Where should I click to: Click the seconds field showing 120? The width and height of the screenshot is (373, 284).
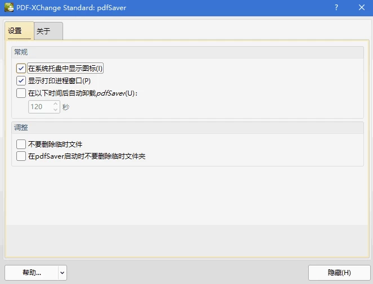(x=39, y=106)
